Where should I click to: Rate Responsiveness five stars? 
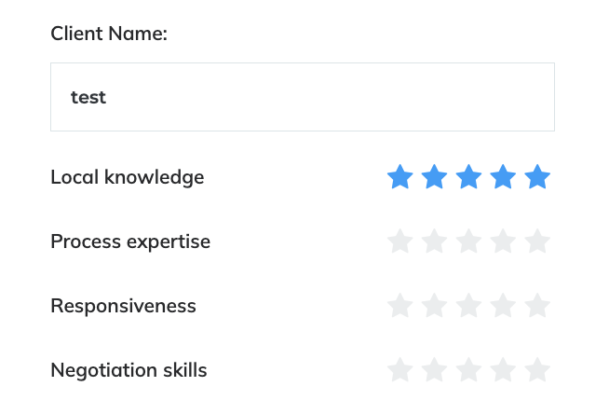click(537, 306)
